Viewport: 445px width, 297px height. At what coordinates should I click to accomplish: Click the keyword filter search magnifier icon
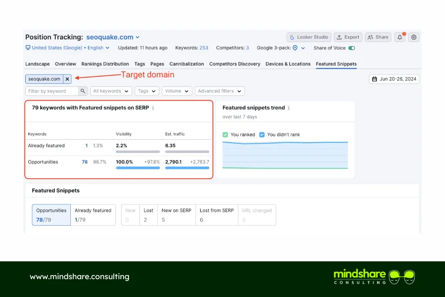pyautogui.click(x=83, y=91)
